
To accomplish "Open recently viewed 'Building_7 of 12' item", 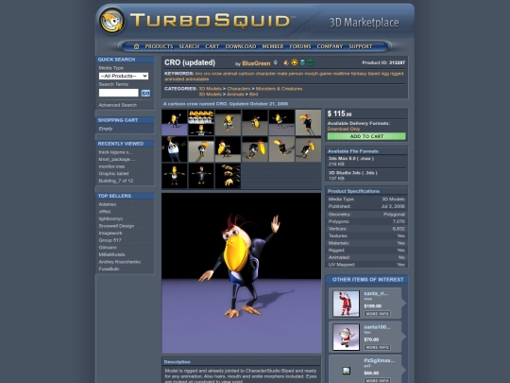I will click(116, 181).
